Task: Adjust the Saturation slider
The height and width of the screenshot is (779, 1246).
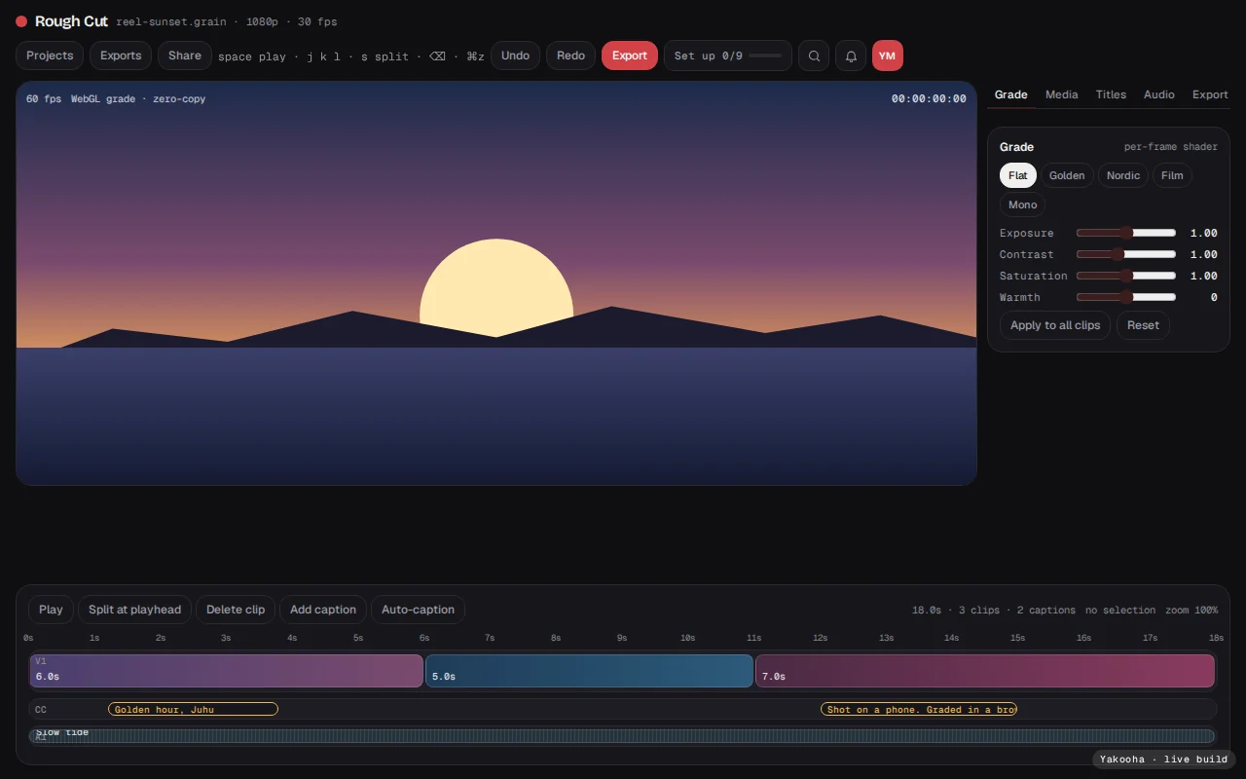Action: click(1126, 276)
